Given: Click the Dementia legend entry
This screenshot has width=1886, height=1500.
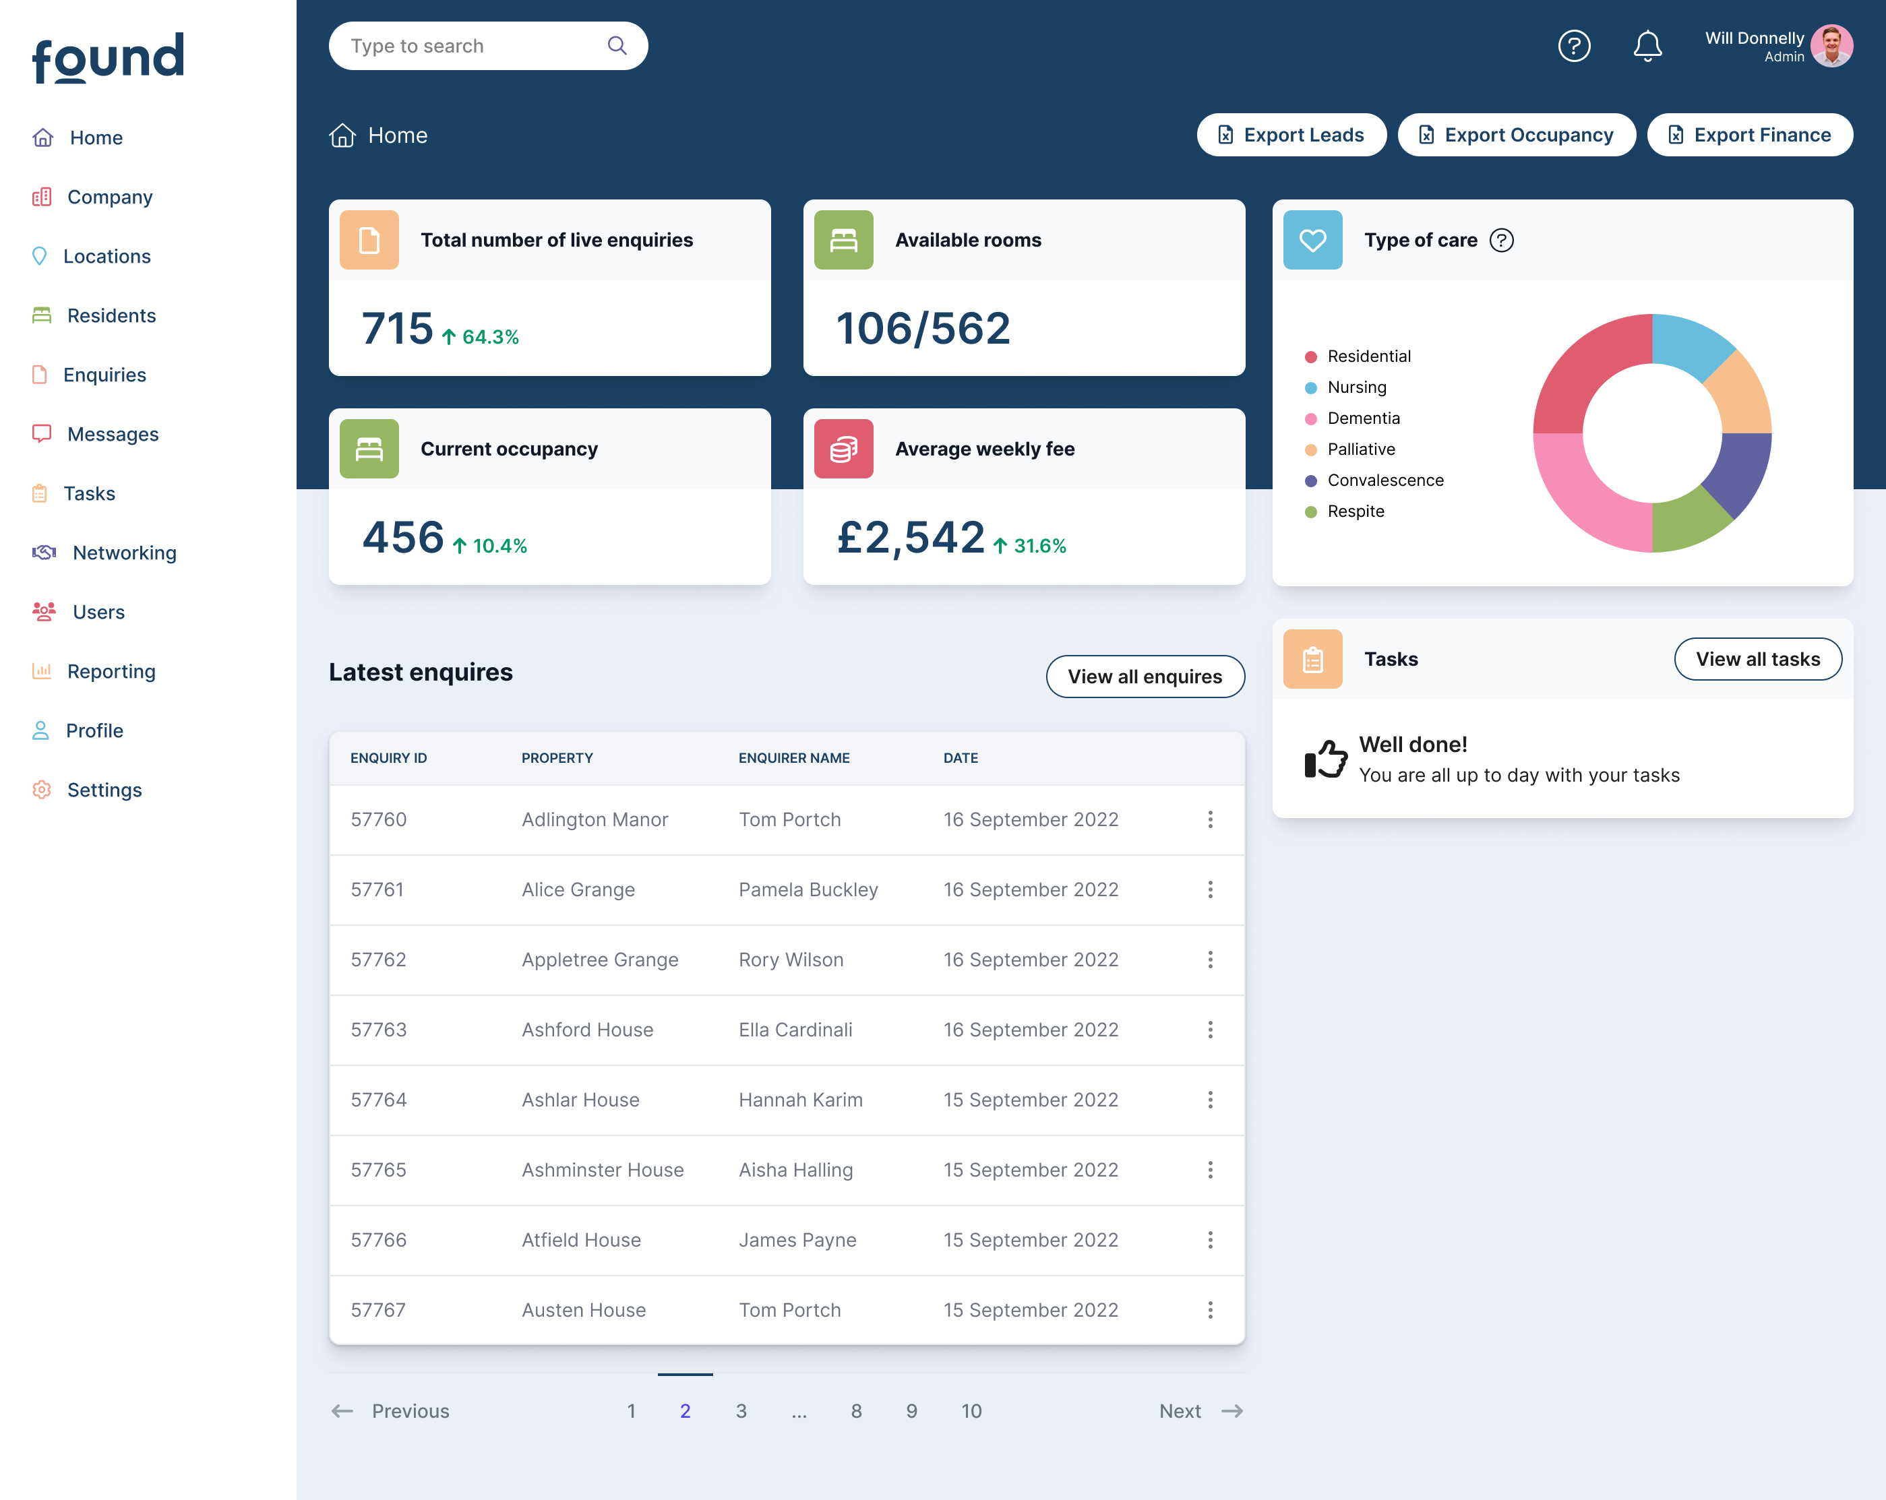Looking at the screenshot, I should [x=1352, y=418].
